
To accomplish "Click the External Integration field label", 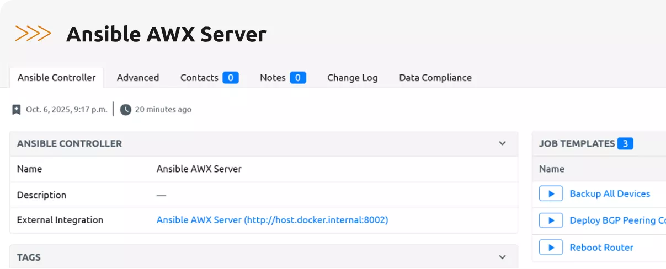I will (x=60, y=220).
